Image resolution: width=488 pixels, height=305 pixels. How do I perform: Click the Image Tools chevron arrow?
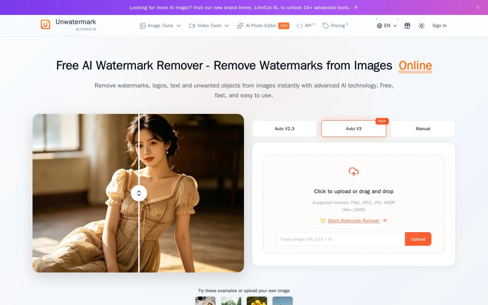click(178, 26)
